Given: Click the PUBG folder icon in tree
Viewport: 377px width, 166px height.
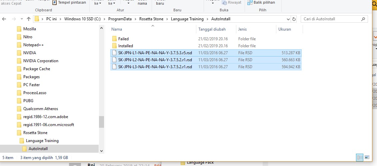Looking at the screenshot, I should (19, 101).
